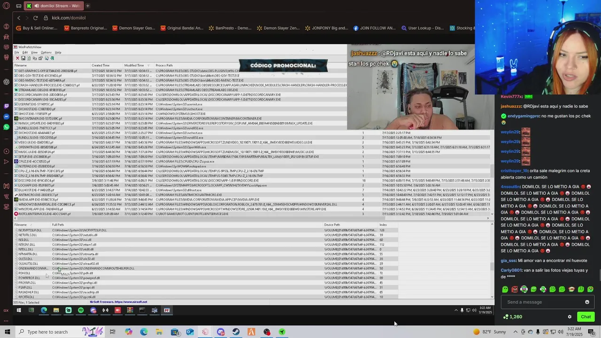Open WinPrefetchView Help menu

point(58,53)
